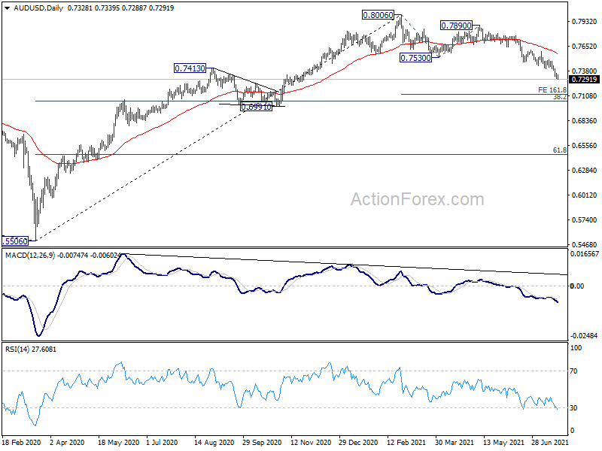
Task: Click the 0.80060 price label
Action: point(379,15)
